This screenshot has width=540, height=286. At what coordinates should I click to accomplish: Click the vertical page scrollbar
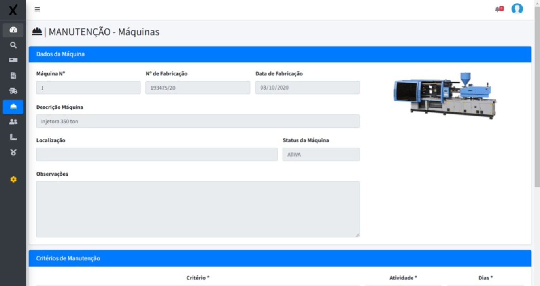coord(537,99)
